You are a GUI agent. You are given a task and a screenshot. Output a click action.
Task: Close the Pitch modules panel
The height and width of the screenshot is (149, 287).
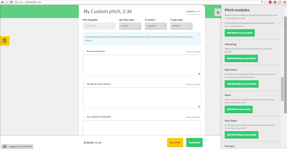pyautogui.click(x=218, y=13)
